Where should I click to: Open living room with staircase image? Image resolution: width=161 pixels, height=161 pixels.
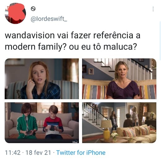(119, 123)
